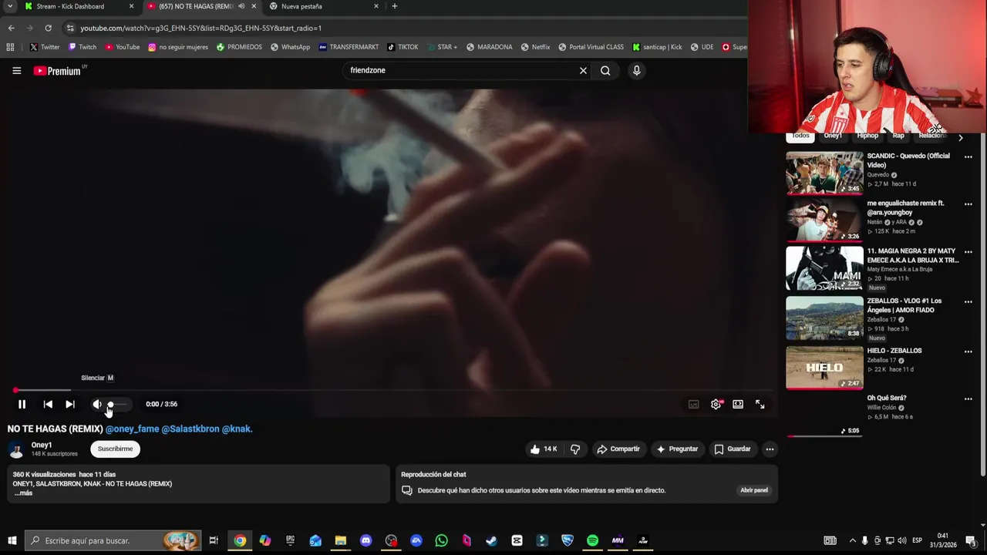Viewport: 987px width, 555px height.
Task: Toggle subtitles on the player
Action: [694, 404]
